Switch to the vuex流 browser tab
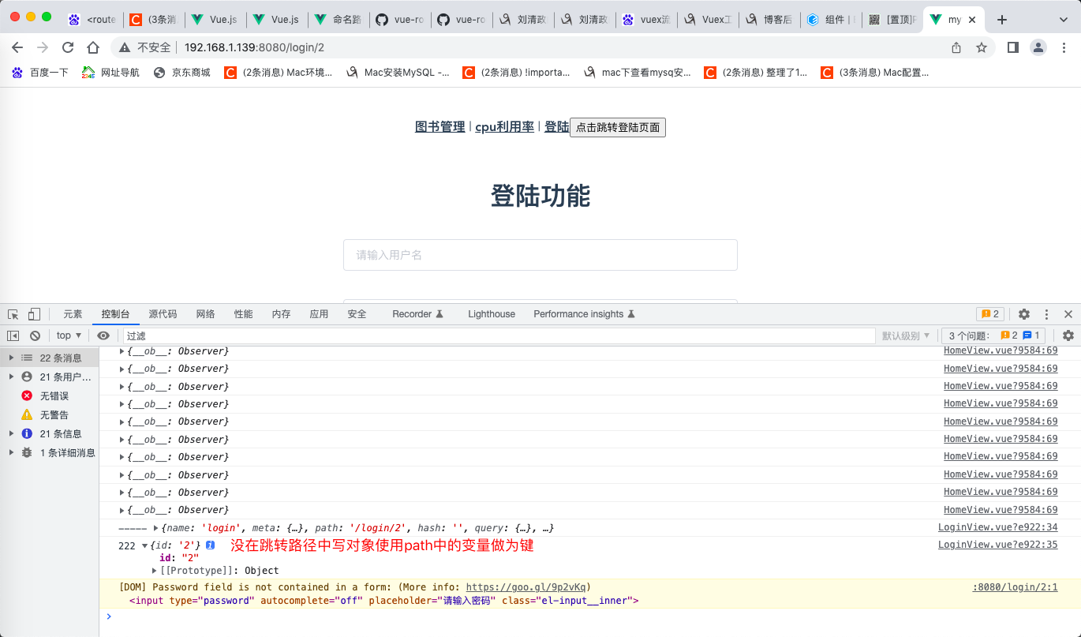Screen dimensions: 1081x637 click(646, 20)
